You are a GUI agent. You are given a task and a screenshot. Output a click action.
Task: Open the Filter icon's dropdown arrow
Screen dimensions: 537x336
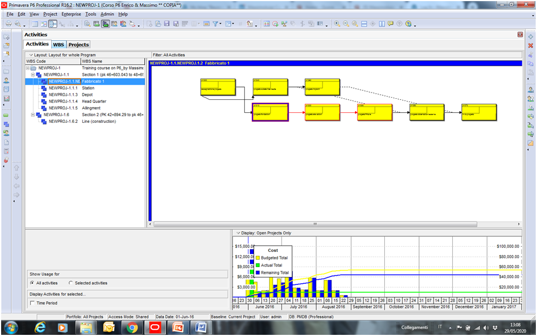click(x=220, y=24)
